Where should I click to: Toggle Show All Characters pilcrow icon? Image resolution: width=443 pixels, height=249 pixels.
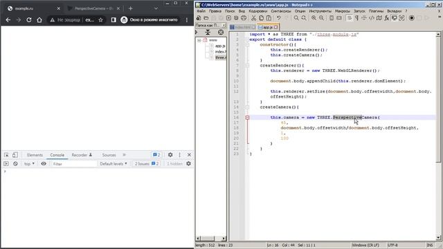[356, 18]
